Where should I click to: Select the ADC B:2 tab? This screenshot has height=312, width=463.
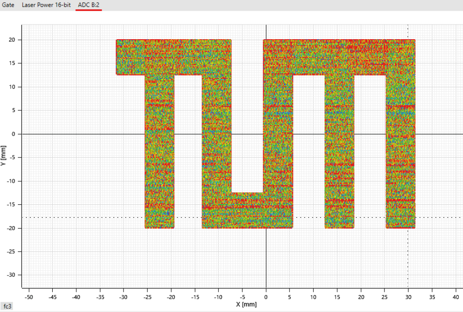pyautogui.click(x=89, y=5)
